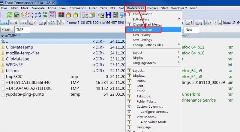This screenshot has height=132, width=240.
Task: Click the green Reread source refresh icon
Action: tap(9, 15)
